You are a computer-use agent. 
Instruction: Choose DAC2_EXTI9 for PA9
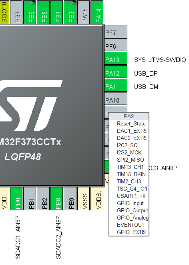[129, 138]
